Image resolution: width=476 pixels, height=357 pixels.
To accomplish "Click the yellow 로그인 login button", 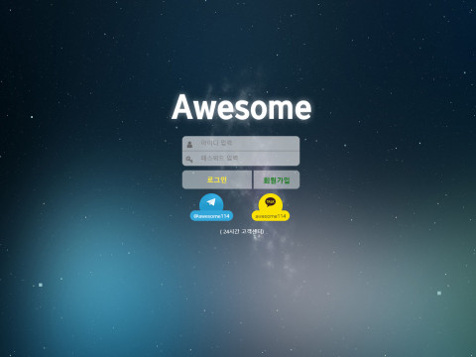I will point(217,179).
